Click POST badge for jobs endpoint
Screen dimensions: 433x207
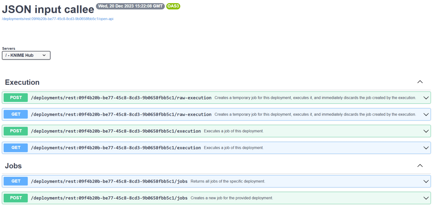point(16,198)
